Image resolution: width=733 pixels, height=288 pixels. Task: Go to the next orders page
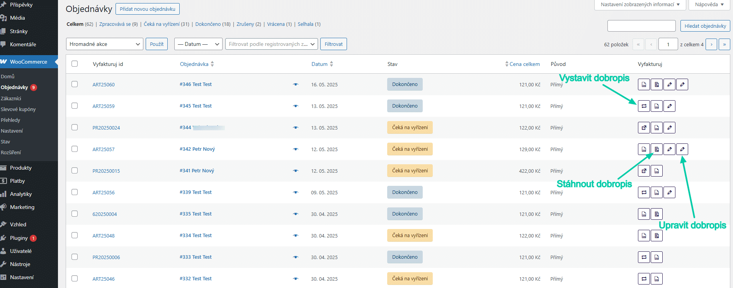[711, 44]
